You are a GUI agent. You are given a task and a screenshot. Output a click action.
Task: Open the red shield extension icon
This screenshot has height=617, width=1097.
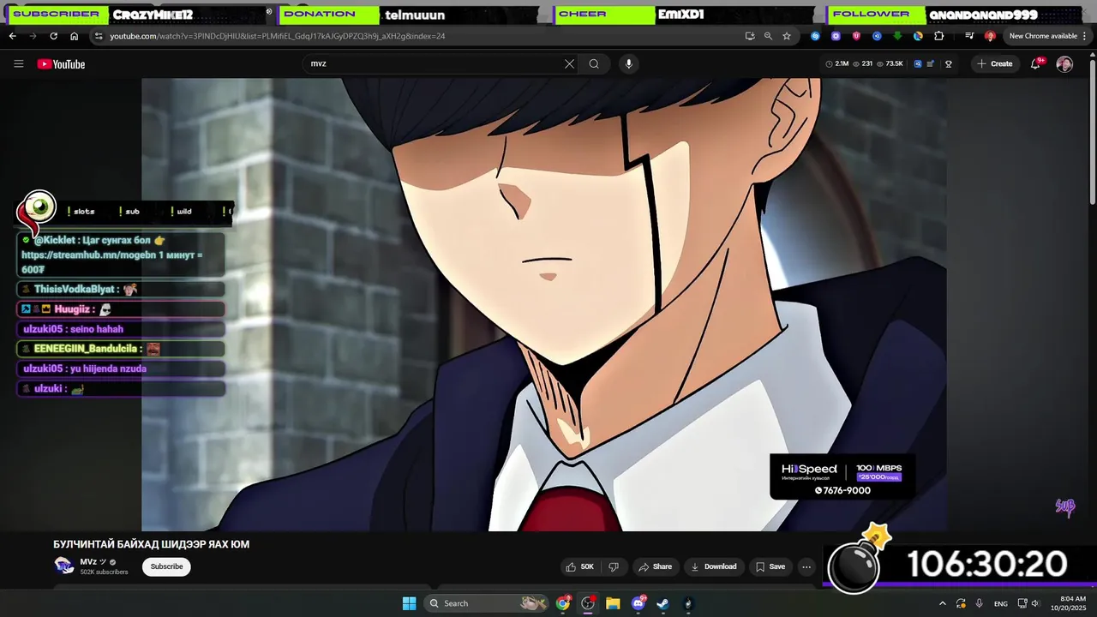(856, 36)
